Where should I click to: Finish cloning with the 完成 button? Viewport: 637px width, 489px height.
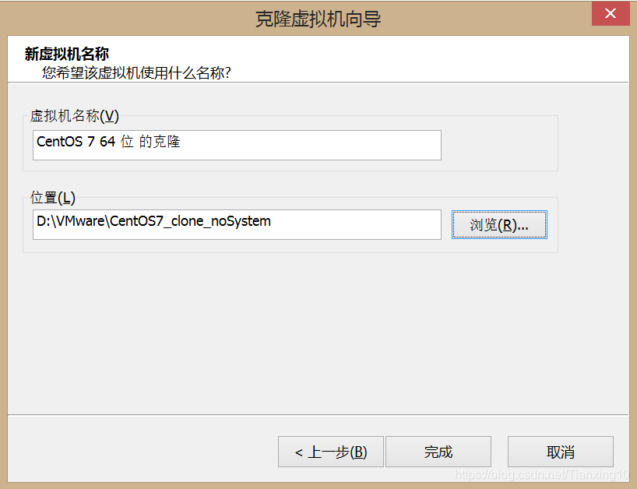tap(438, 452)
